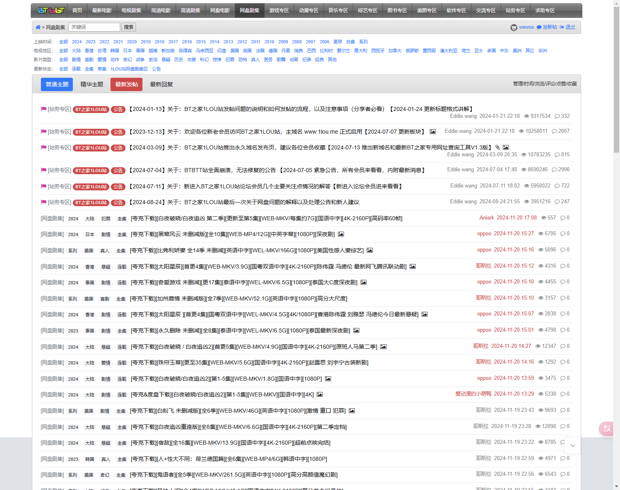Open the 首页 navigation item
The height and width of the screenshot is (490, 620).
[77, 11]
